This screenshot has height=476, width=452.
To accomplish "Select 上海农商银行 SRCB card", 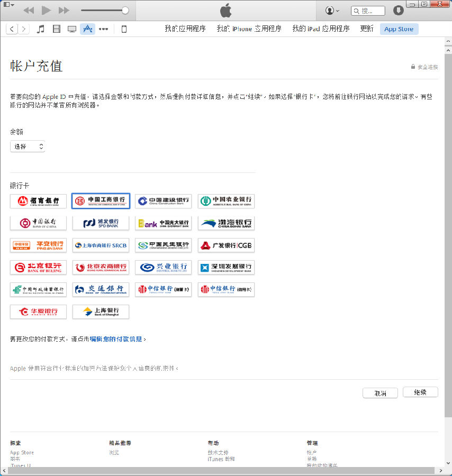I will [101, 245].
